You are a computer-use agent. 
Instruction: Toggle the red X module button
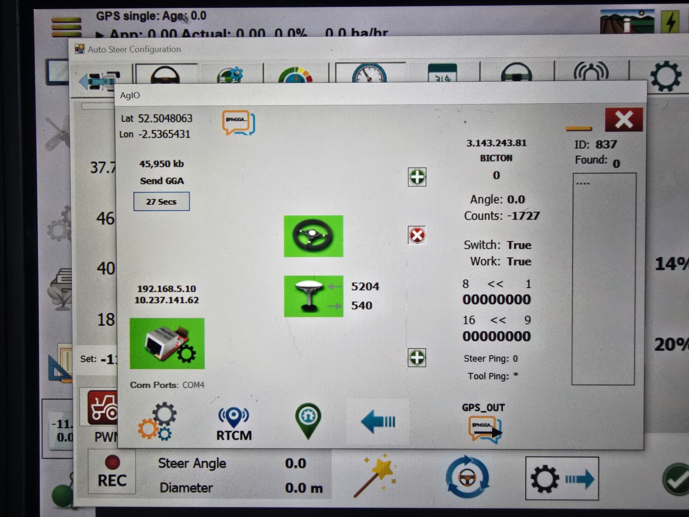click(417, 236)
